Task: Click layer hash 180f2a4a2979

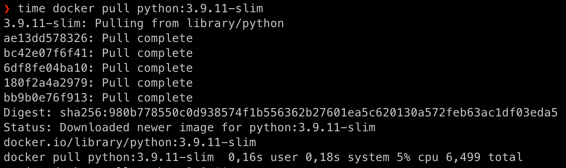Action: [x=46, y=83]
